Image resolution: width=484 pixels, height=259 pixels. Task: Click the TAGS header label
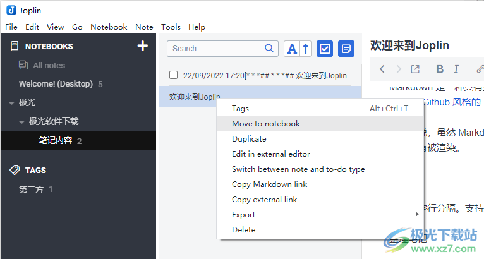[x=35, y=170]
